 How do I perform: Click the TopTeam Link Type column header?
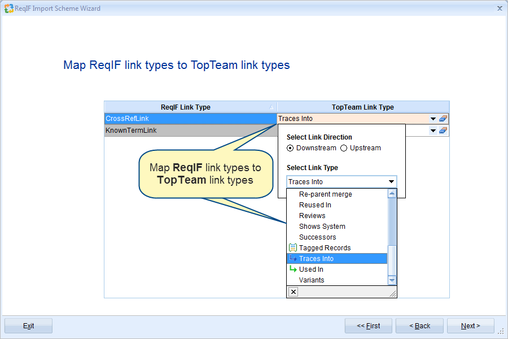pos(363,107)
